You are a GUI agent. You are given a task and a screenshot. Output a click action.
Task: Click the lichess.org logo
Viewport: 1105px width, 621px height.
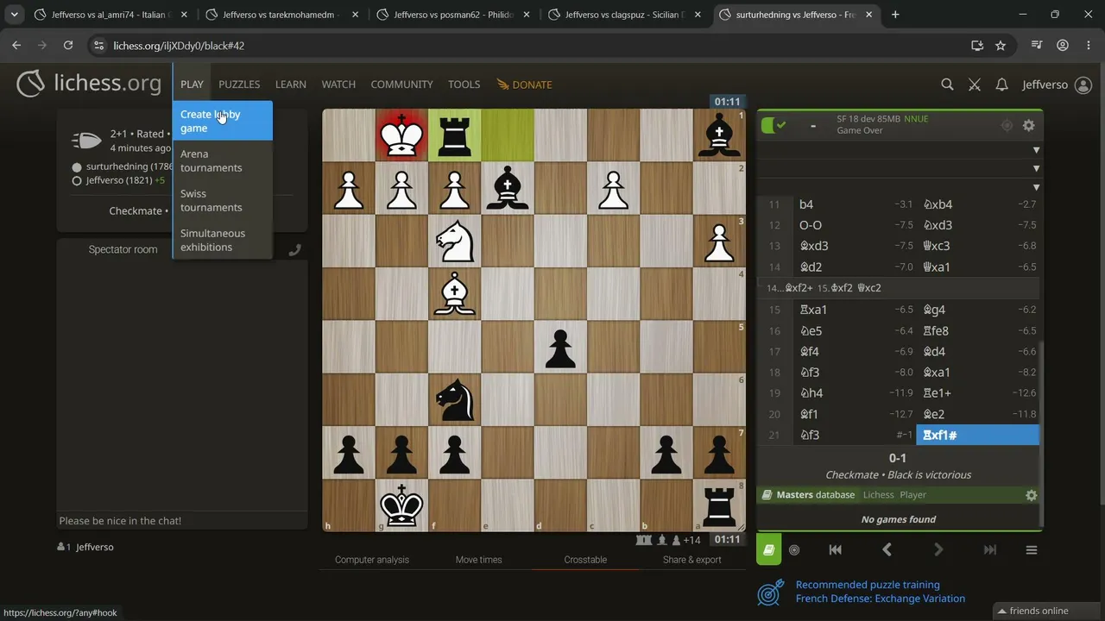[89, 84]
